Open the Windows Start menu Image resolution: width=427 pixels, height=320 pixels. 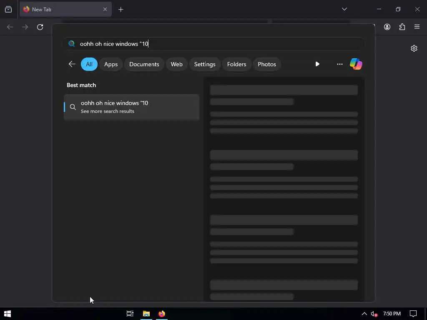tap(8, 314)
